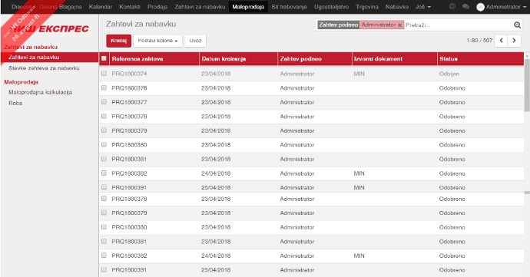Screen dimensions: 530x277
Task: Click the Odobreno status in row PRQ1800377
Action: click(452, 102)
